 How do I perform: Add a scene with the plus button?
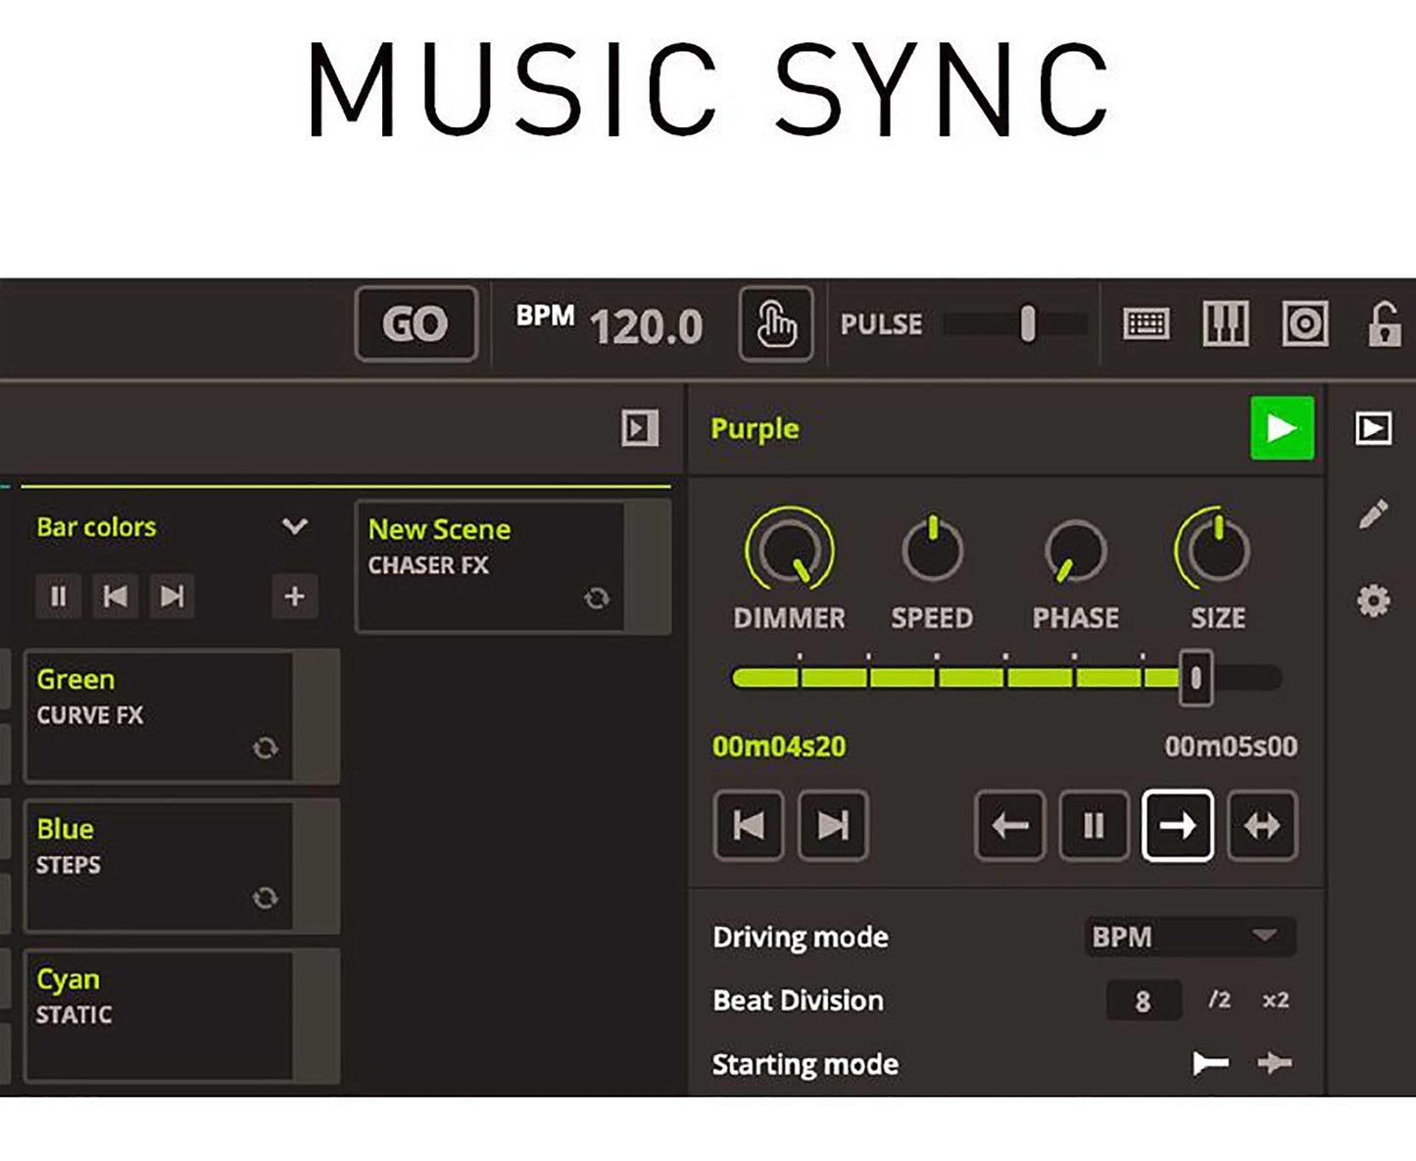pos(294,596)
